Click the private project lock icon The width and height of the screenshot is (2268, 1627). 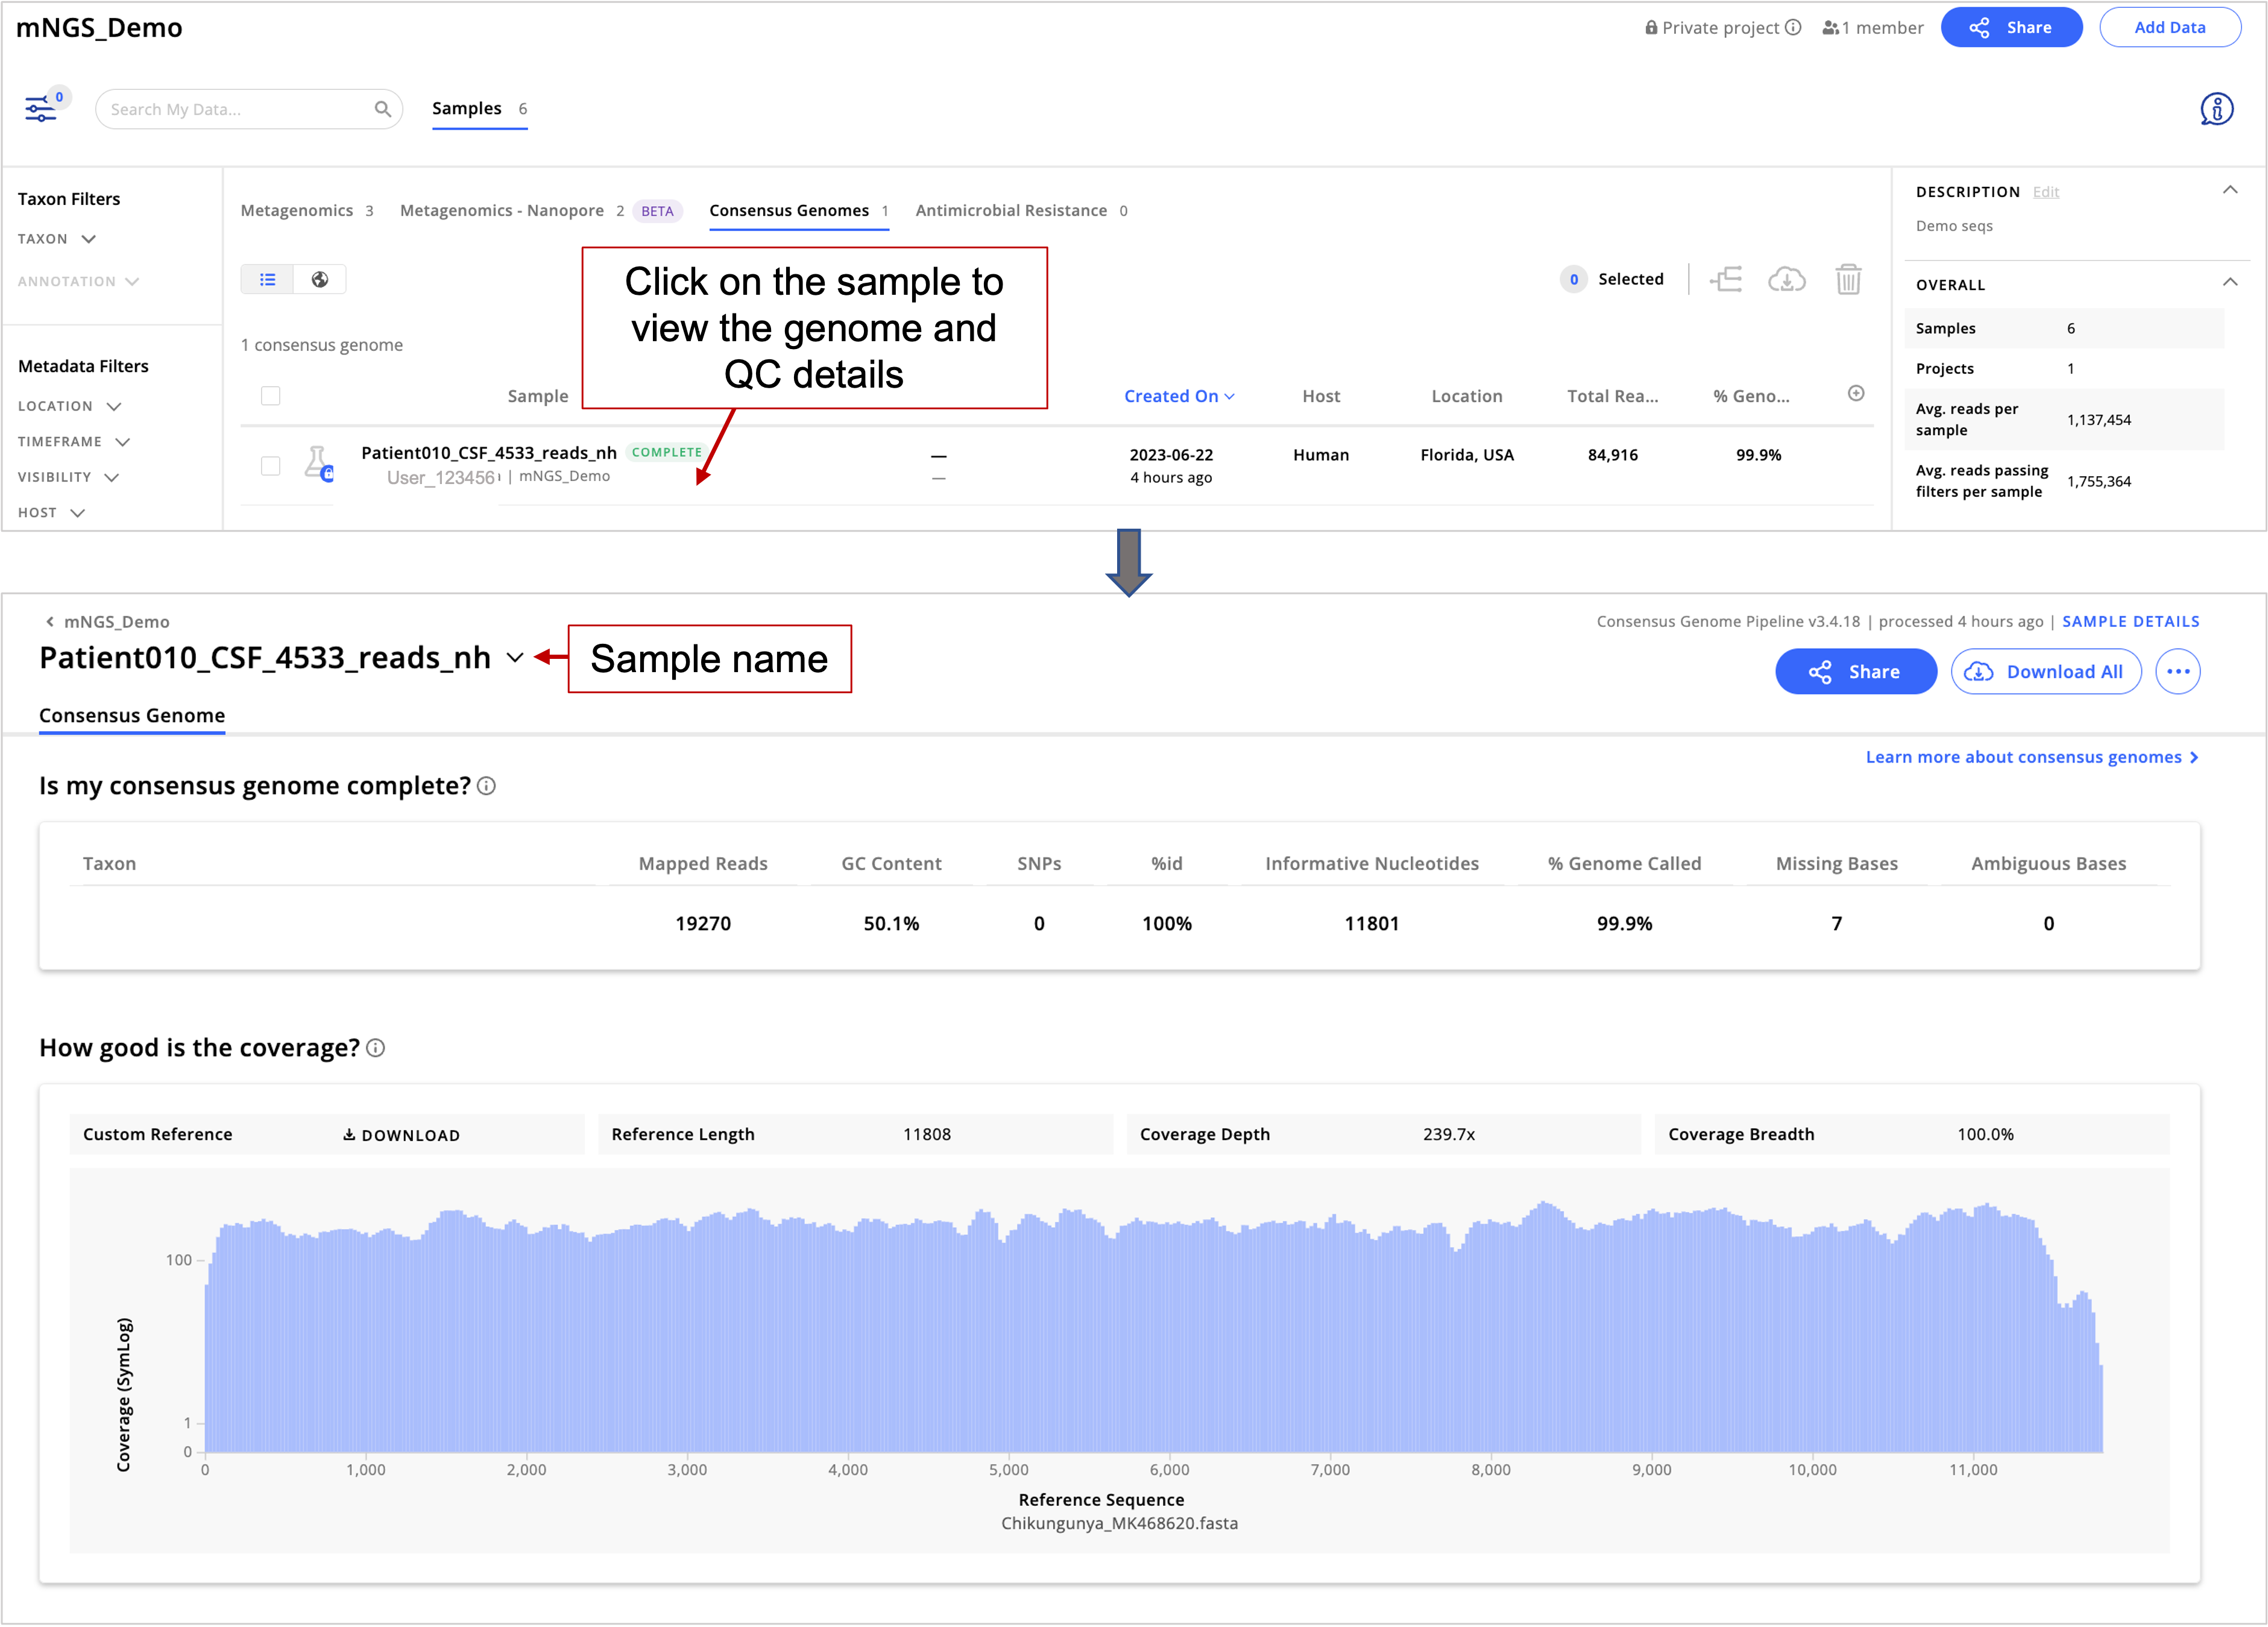point(1651,27)
